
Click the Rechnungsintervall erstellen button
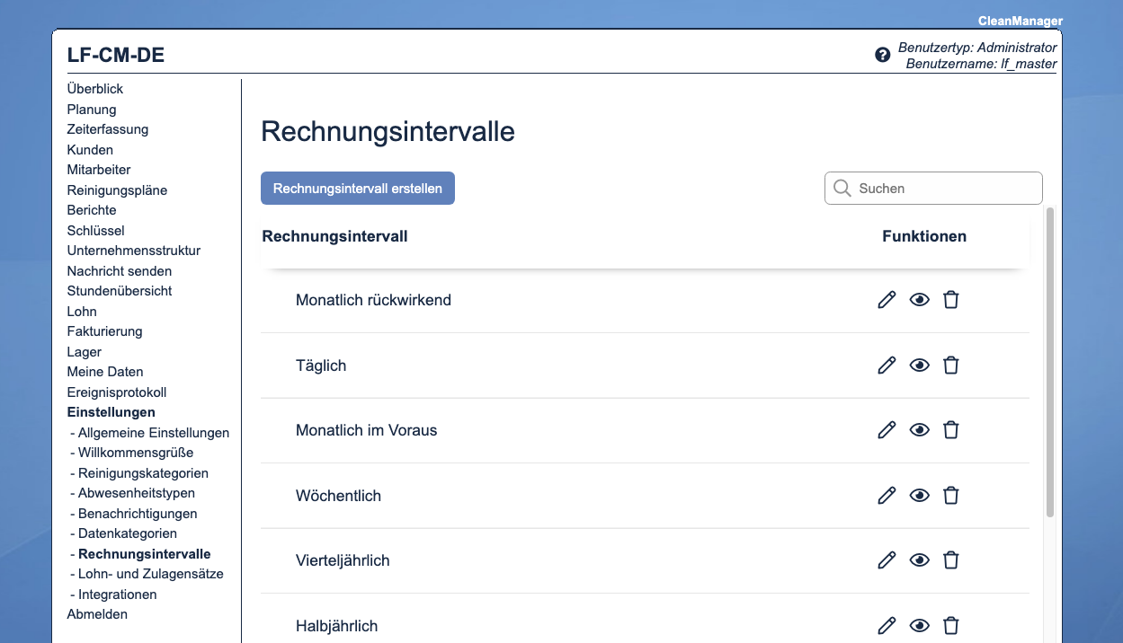pos(357,188)
